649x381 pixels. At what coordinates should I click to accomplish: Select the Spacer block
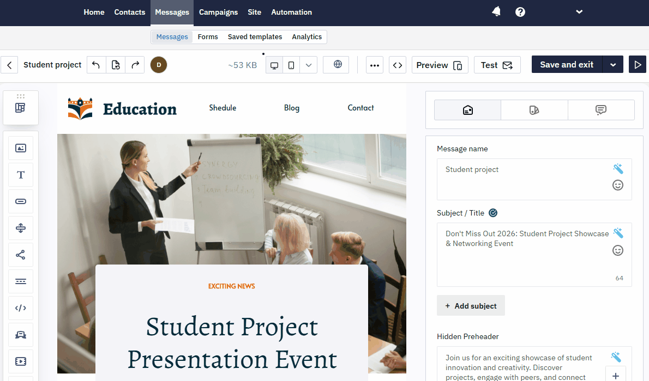(x=21, y=228)
